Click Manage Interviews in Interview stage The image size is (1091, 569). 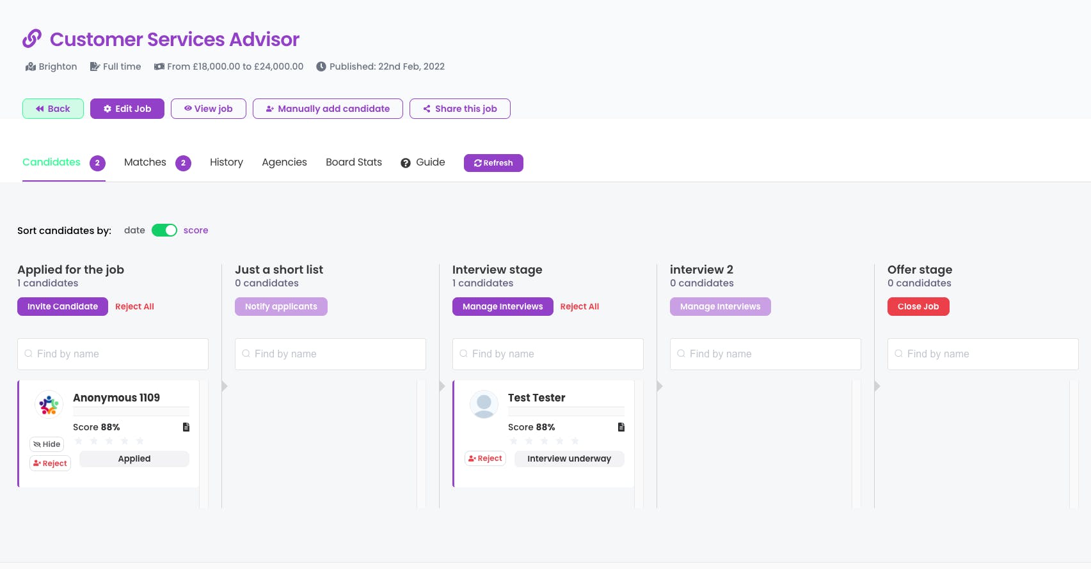click(x=503, y=307)
